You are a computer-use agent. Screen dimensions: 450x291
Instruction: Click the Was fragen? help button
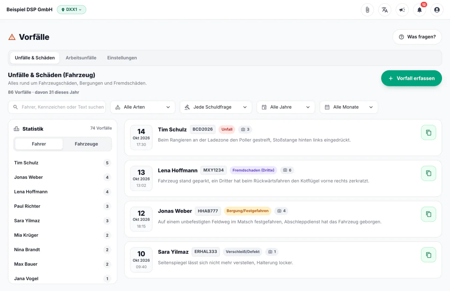417,37
